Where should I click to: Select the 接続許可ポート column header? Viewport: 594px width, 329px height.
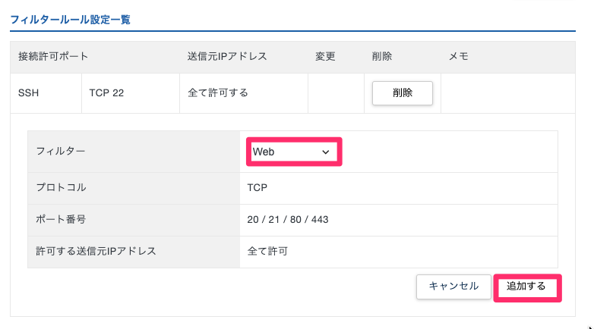point(53,57)
